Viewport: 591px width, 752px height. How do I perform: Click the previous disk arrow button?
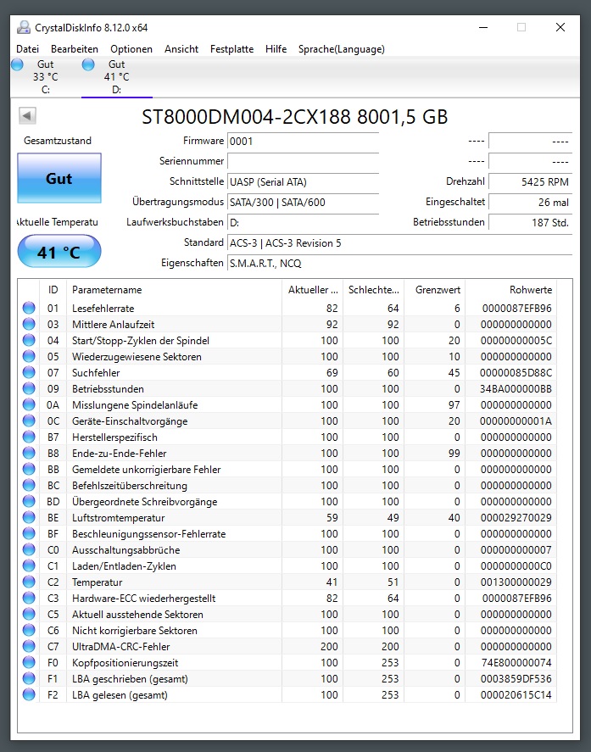coord(27,115)
